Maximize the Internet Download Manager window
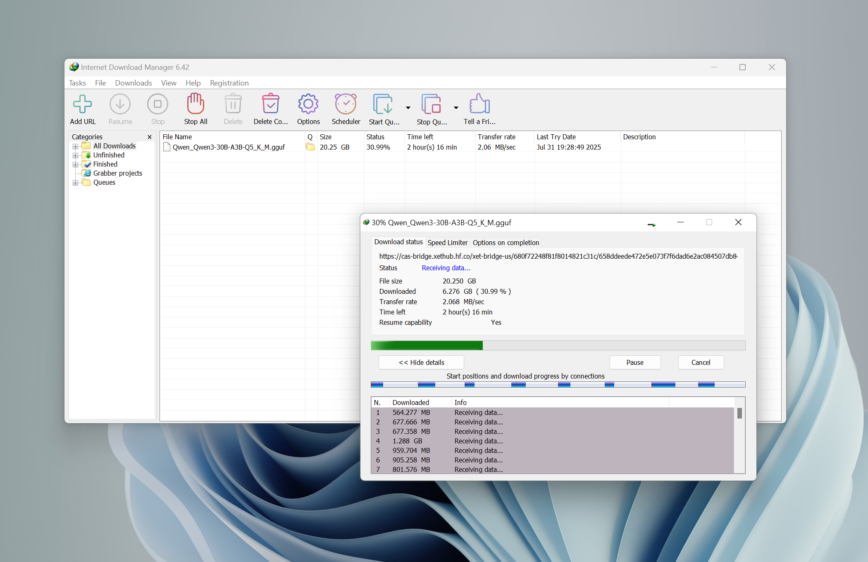 (x=742, y=67)
